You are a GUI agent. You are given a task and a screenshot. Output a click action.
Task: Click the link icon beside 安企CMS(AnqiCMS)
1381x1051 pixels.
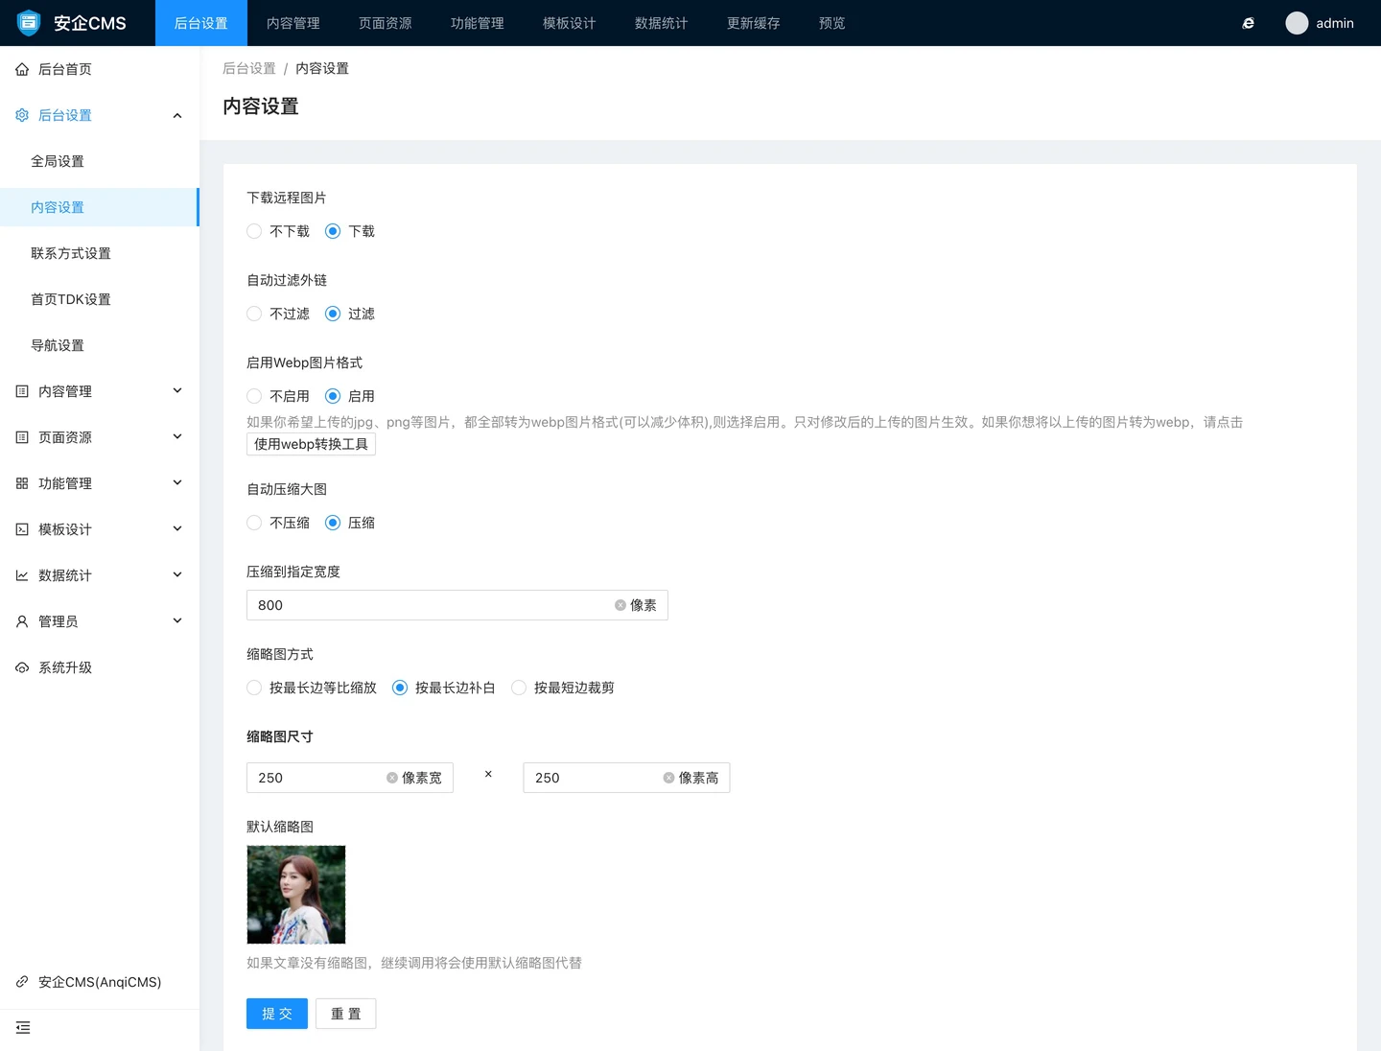(x=22, y=982)
